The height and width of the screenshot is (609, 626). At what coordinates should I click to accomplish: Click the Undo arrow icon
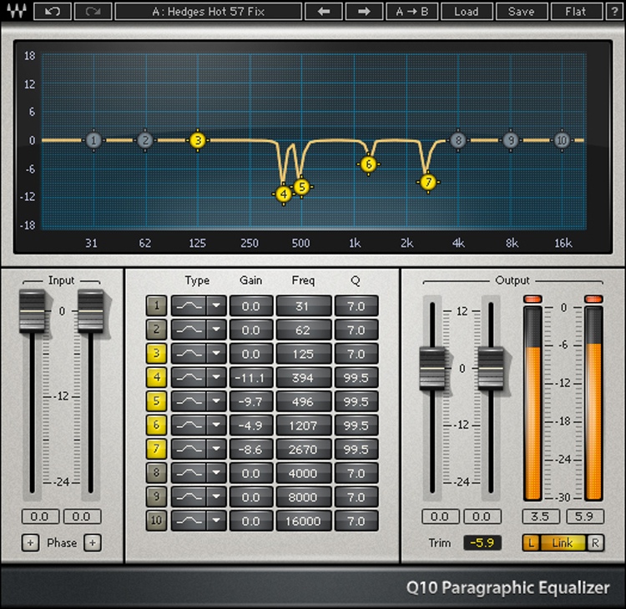click(x=53, y=12)
